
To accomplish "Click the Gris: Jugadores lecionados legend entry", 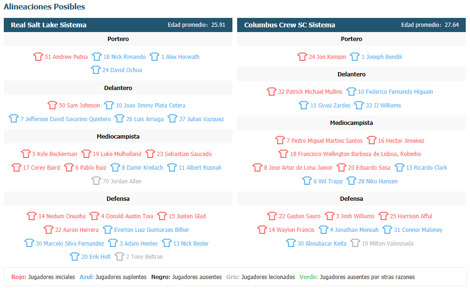I will click(260, 277).
